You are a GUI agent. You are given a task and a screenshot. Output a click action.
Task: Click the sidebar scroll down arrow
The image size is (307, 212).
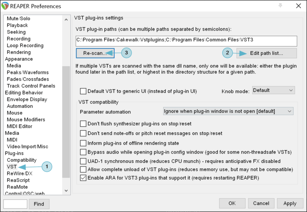[x=66, y=190]
